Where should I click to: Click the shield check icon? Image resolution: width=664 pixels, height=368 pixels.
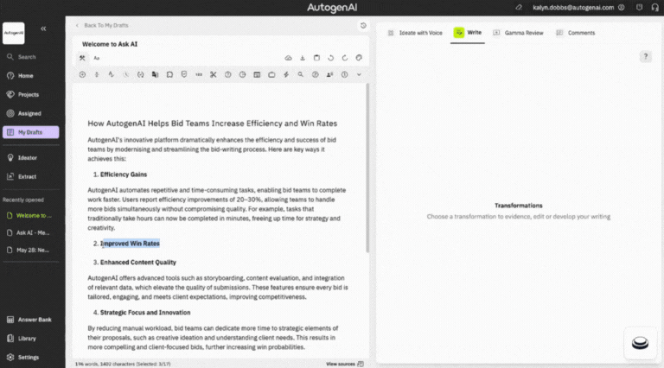click(x=184, y=74)
